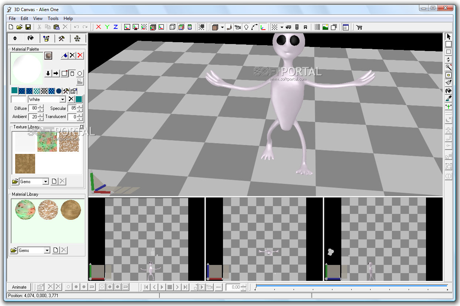
Task: Click the cylinder display mode icon
Action: tap(190, 27)
